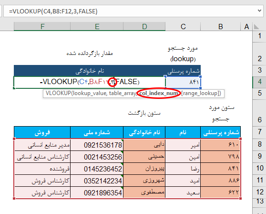Click the 'فروش' table header

42,132
